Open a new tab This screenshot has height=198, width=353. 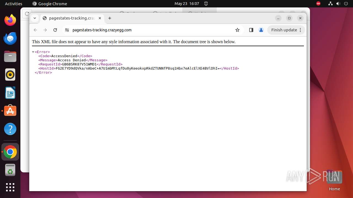pos(110,18)
